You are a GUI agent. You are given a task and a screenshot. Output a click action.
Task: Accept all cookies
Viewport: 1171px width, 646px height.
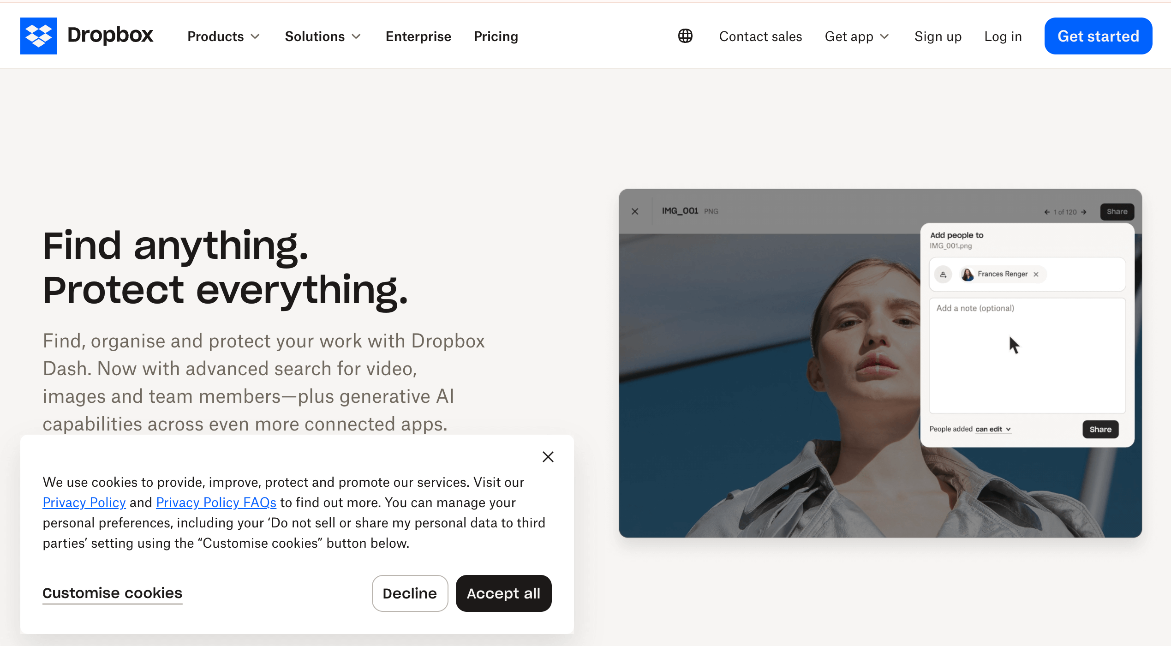(503, 593)
